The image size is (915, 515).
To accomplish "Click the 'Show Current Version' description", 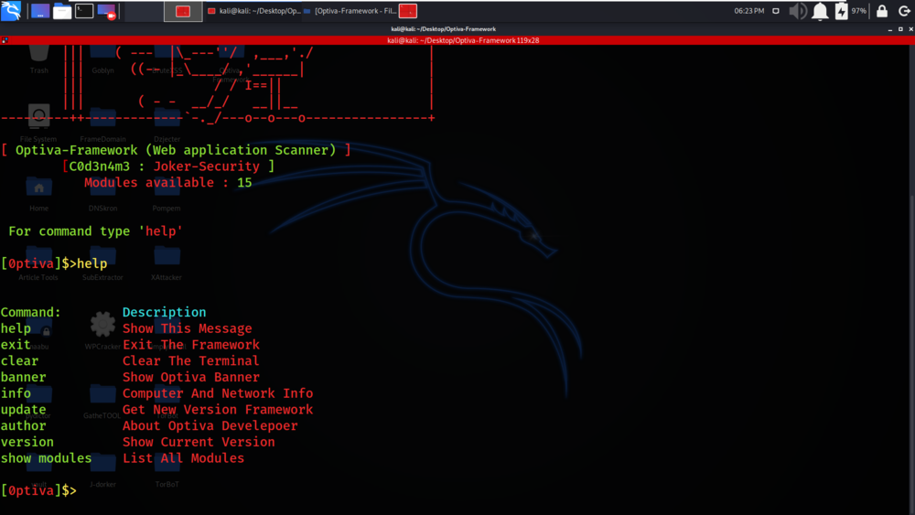I will [199, 442].
